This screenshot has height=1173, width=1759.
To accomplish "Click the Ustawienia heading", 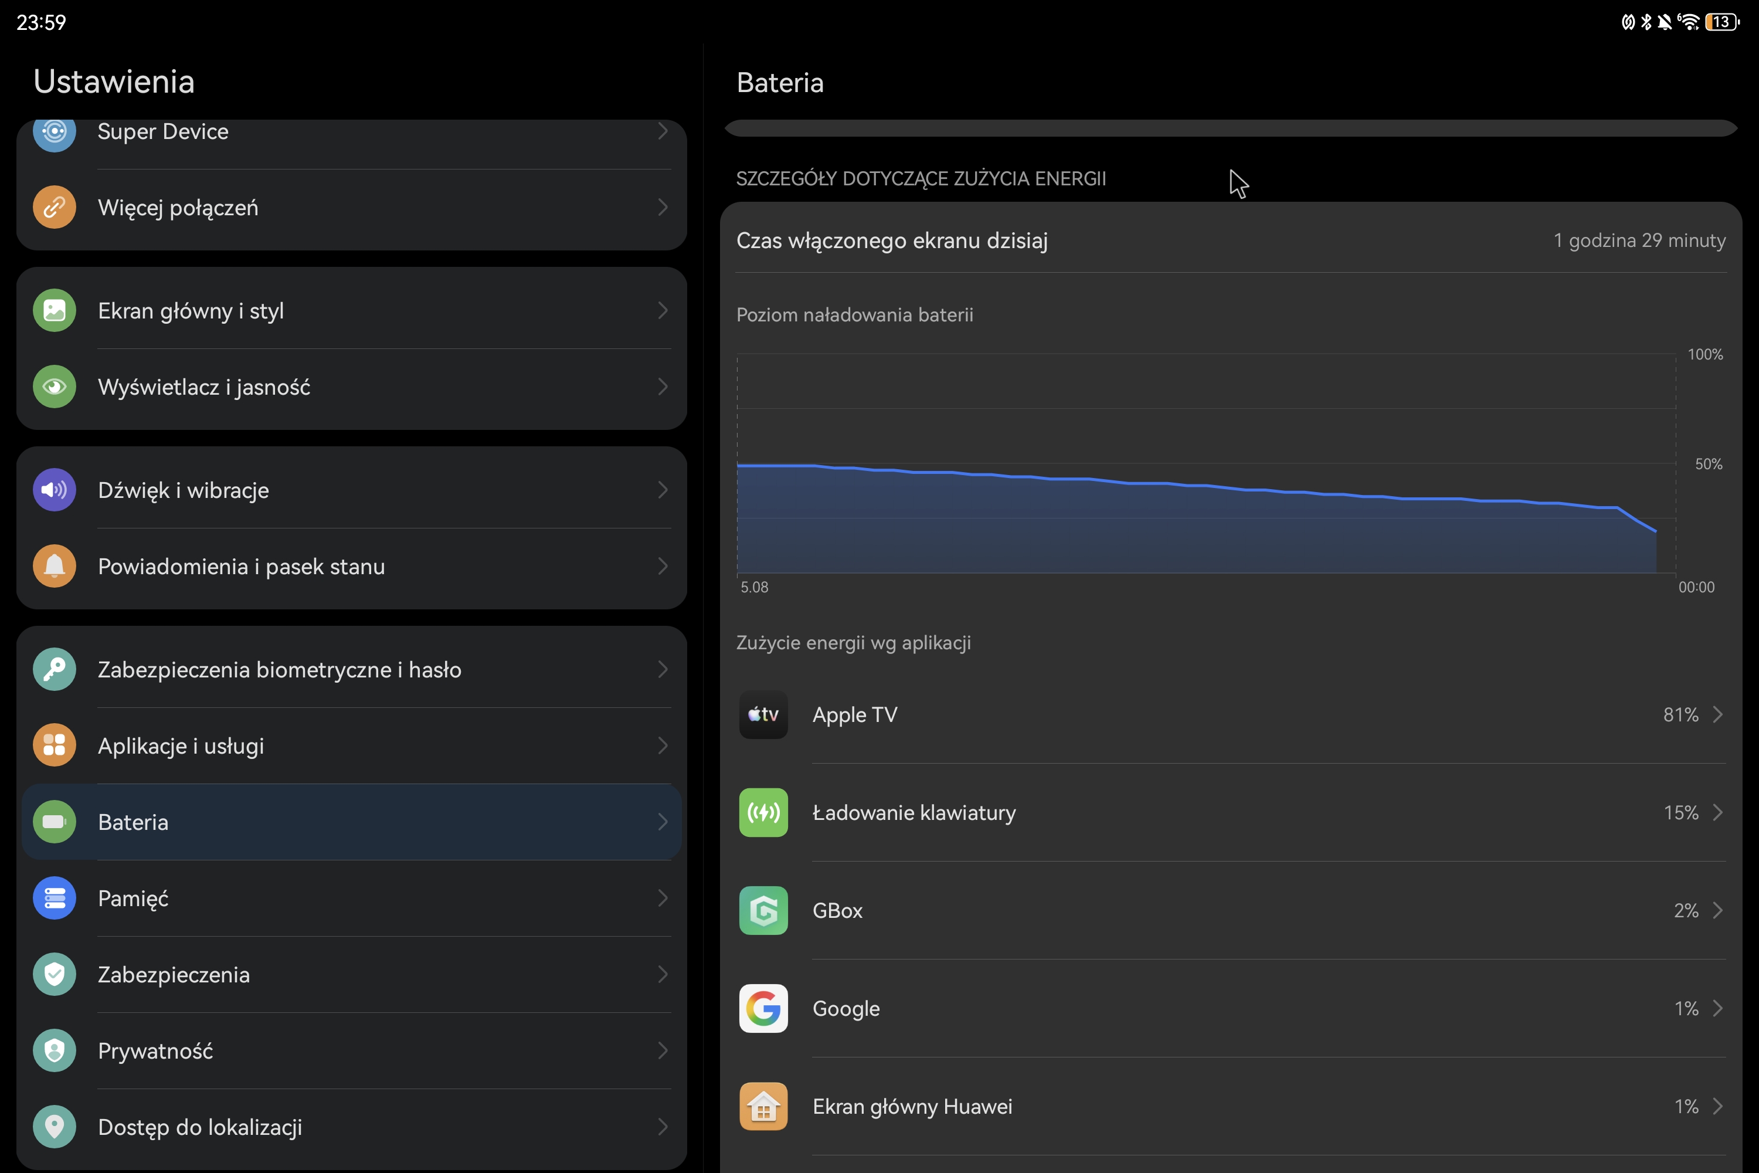I will click(114, 82).
